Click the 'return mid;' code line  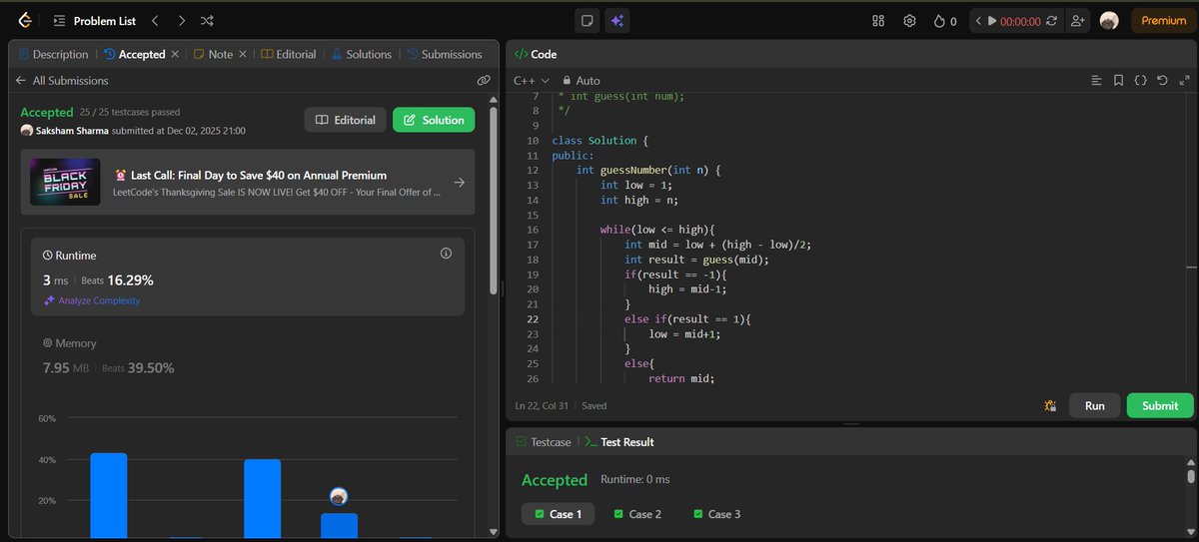tap(681, 378)
